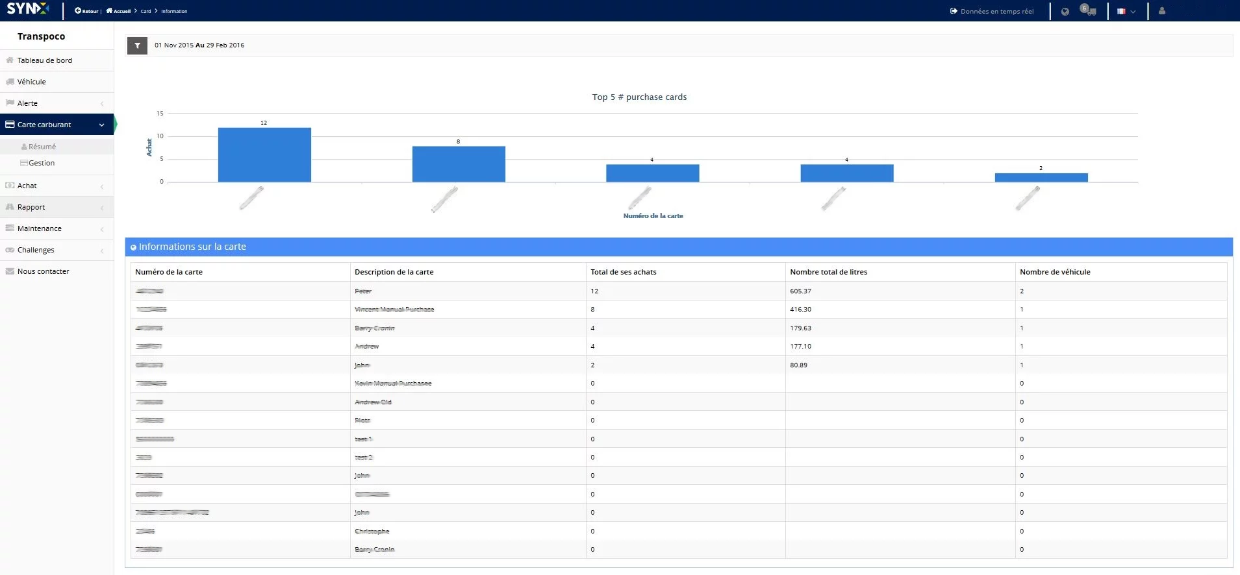Screen dimensions: 1240x575
Task: Click the globe icon in header
Action: coord(1065,12)
